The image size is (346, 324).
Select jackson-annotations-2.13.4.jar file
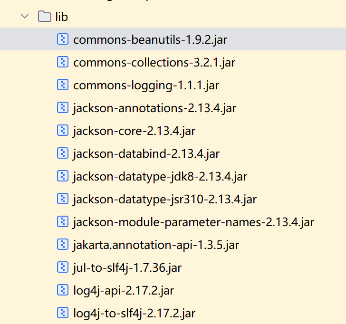pos(154,108)
